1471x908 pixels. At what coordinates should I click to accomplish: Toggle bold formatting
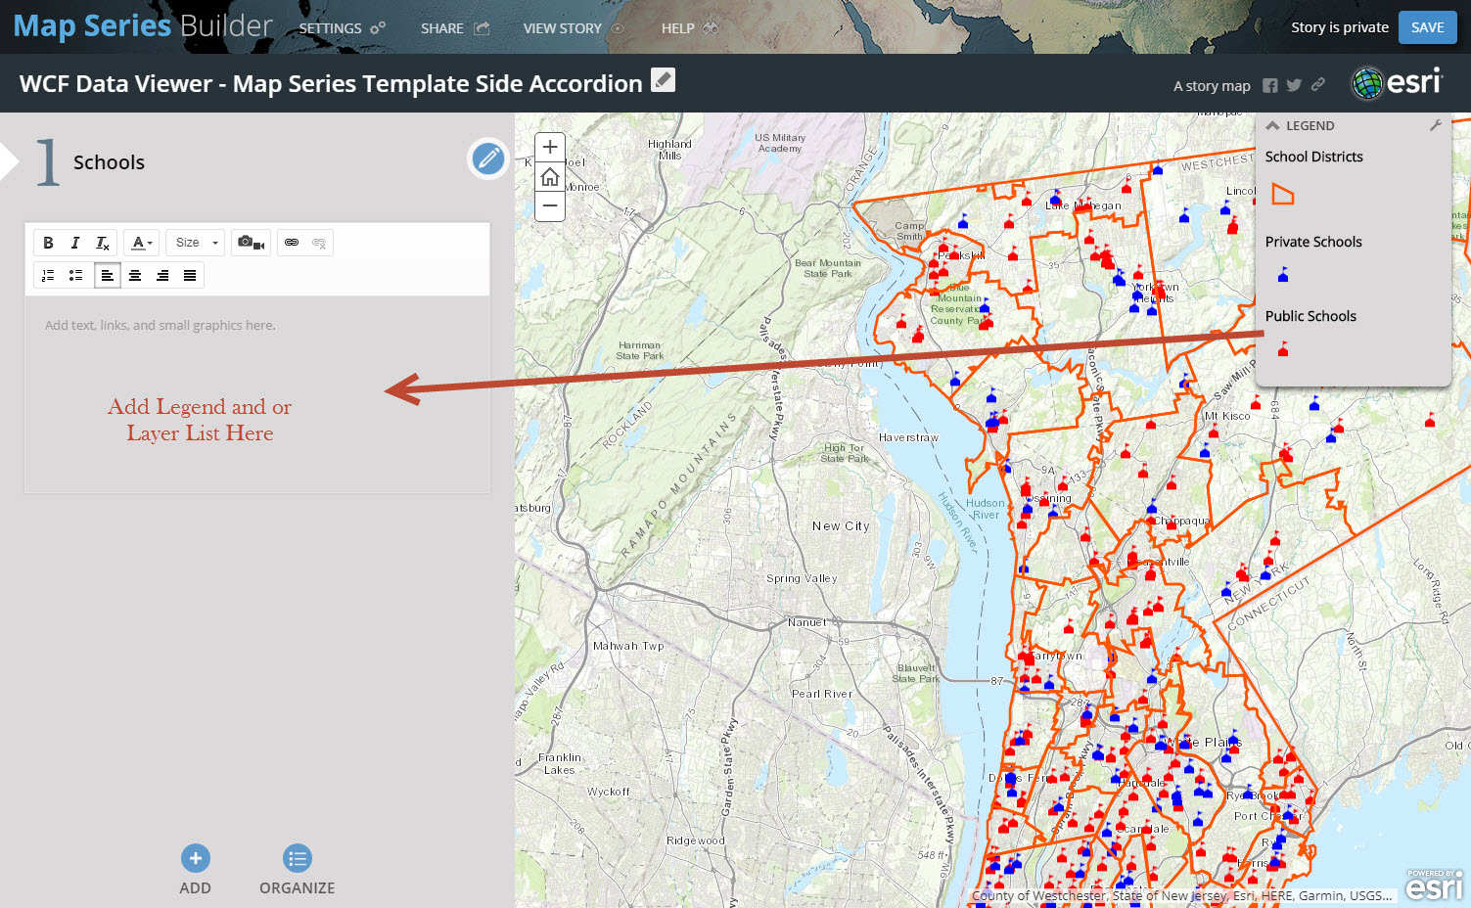(48, 243)
